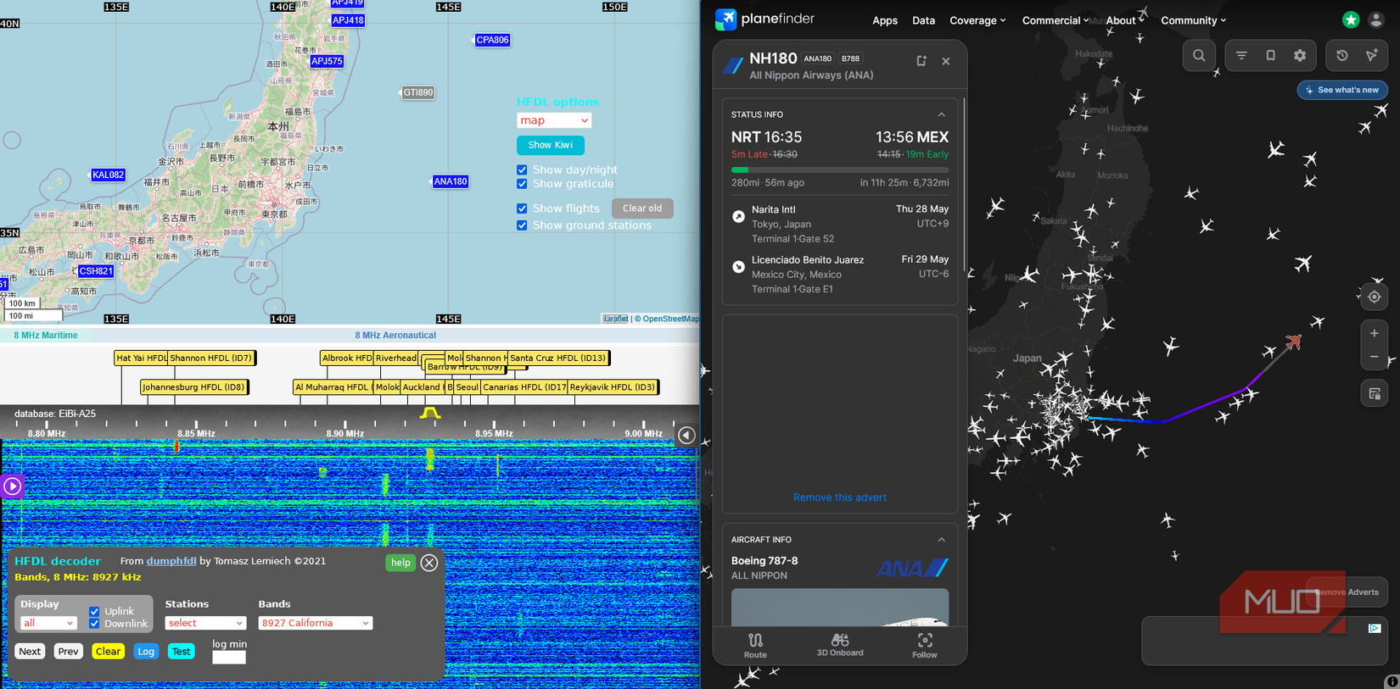
Task: Uncheck the Uplink display option
Action: [94, 611]
